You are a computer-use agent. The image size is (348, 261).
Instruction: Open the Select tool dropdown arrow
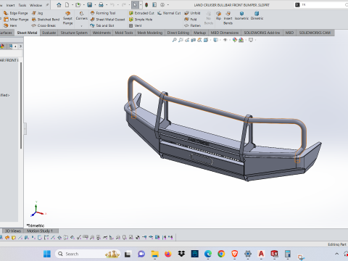(x=141, y=5)
